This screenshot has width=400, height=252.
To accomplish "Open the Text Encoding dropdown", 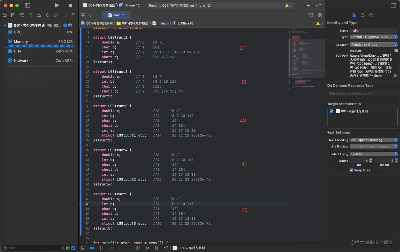I will coord(373,140).
